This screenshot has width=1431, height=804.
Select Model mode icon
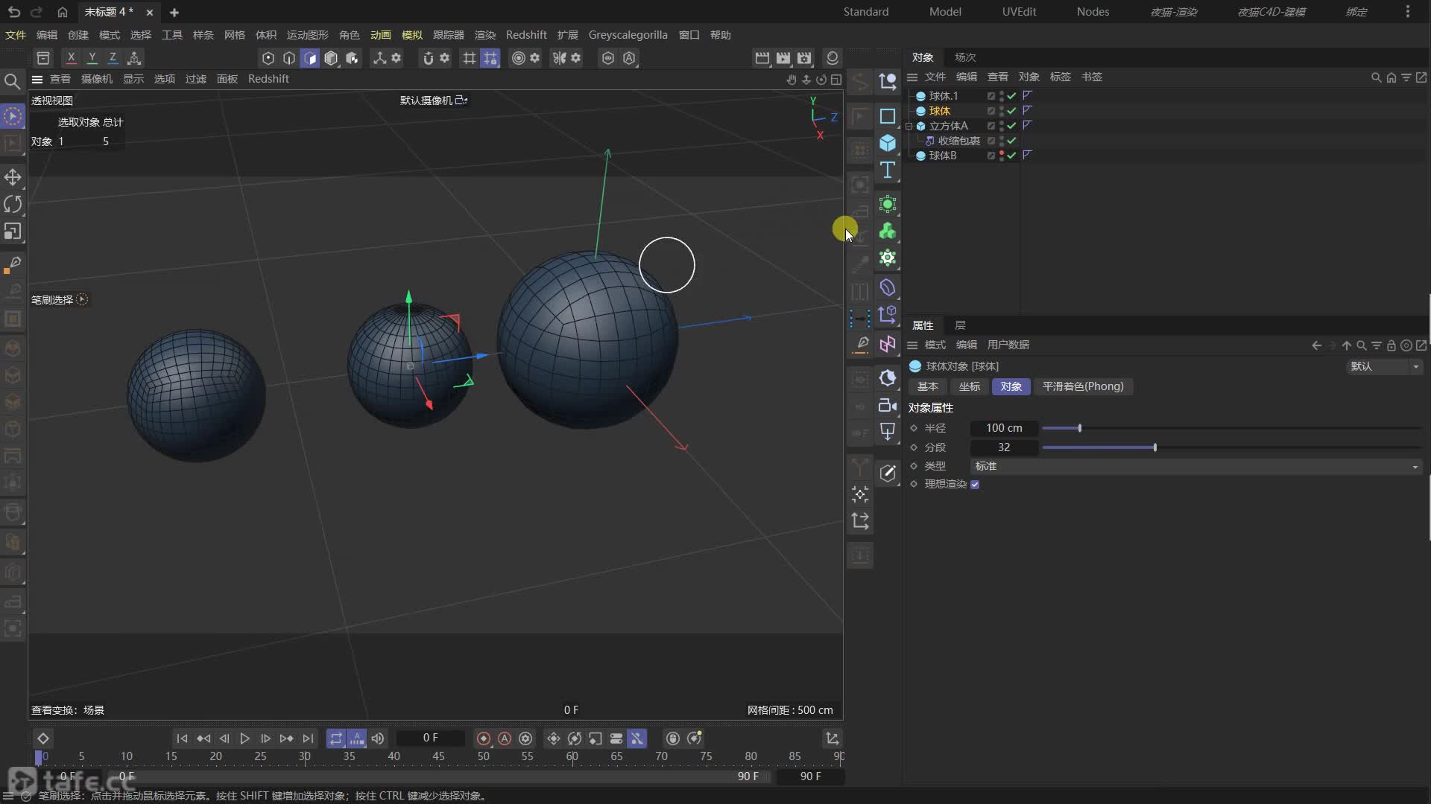click(x=331, y=58)
